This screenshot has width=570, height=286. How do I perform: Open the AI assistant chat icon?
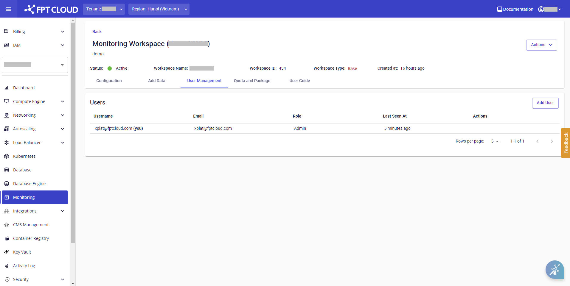pyautogui.click(x=555, y=270)
